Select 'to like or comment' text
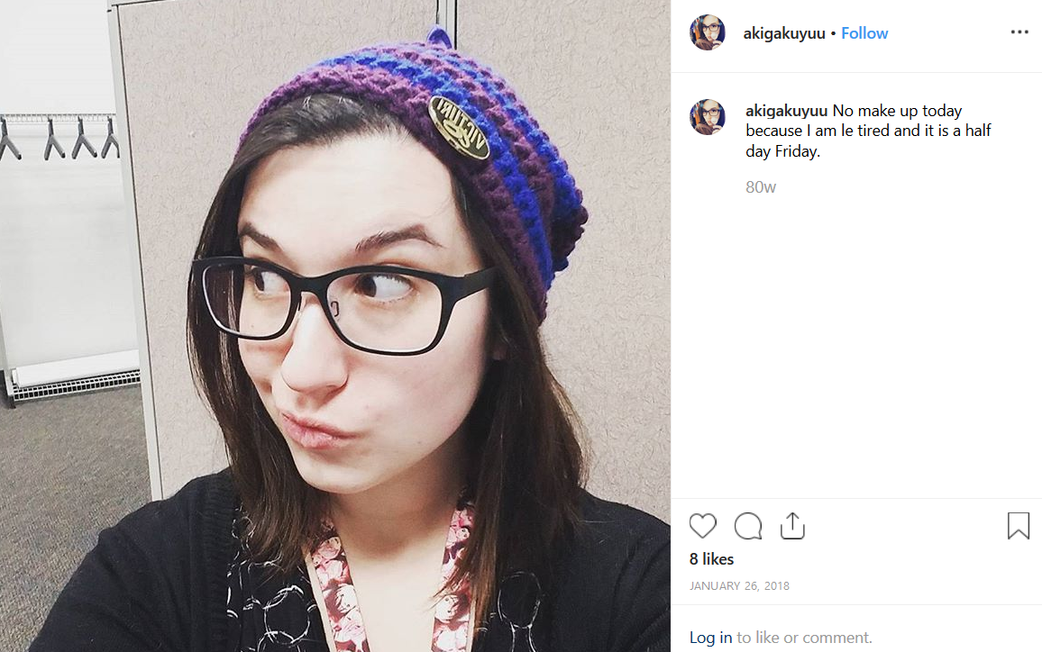The height and width of the screenshot is (652, 1042). click(804, 638)
